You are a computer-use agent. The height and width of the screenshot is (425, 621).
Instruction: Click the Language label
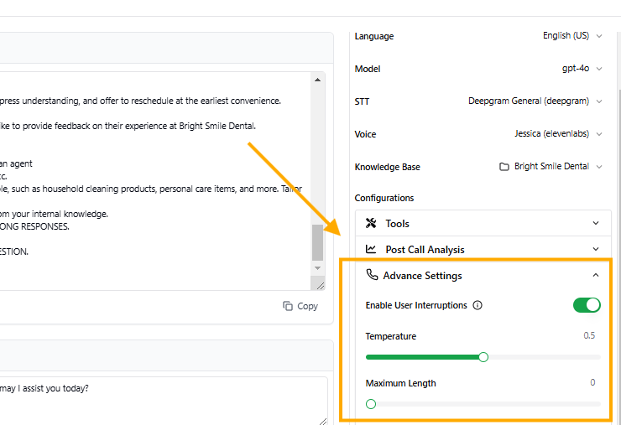374,36
